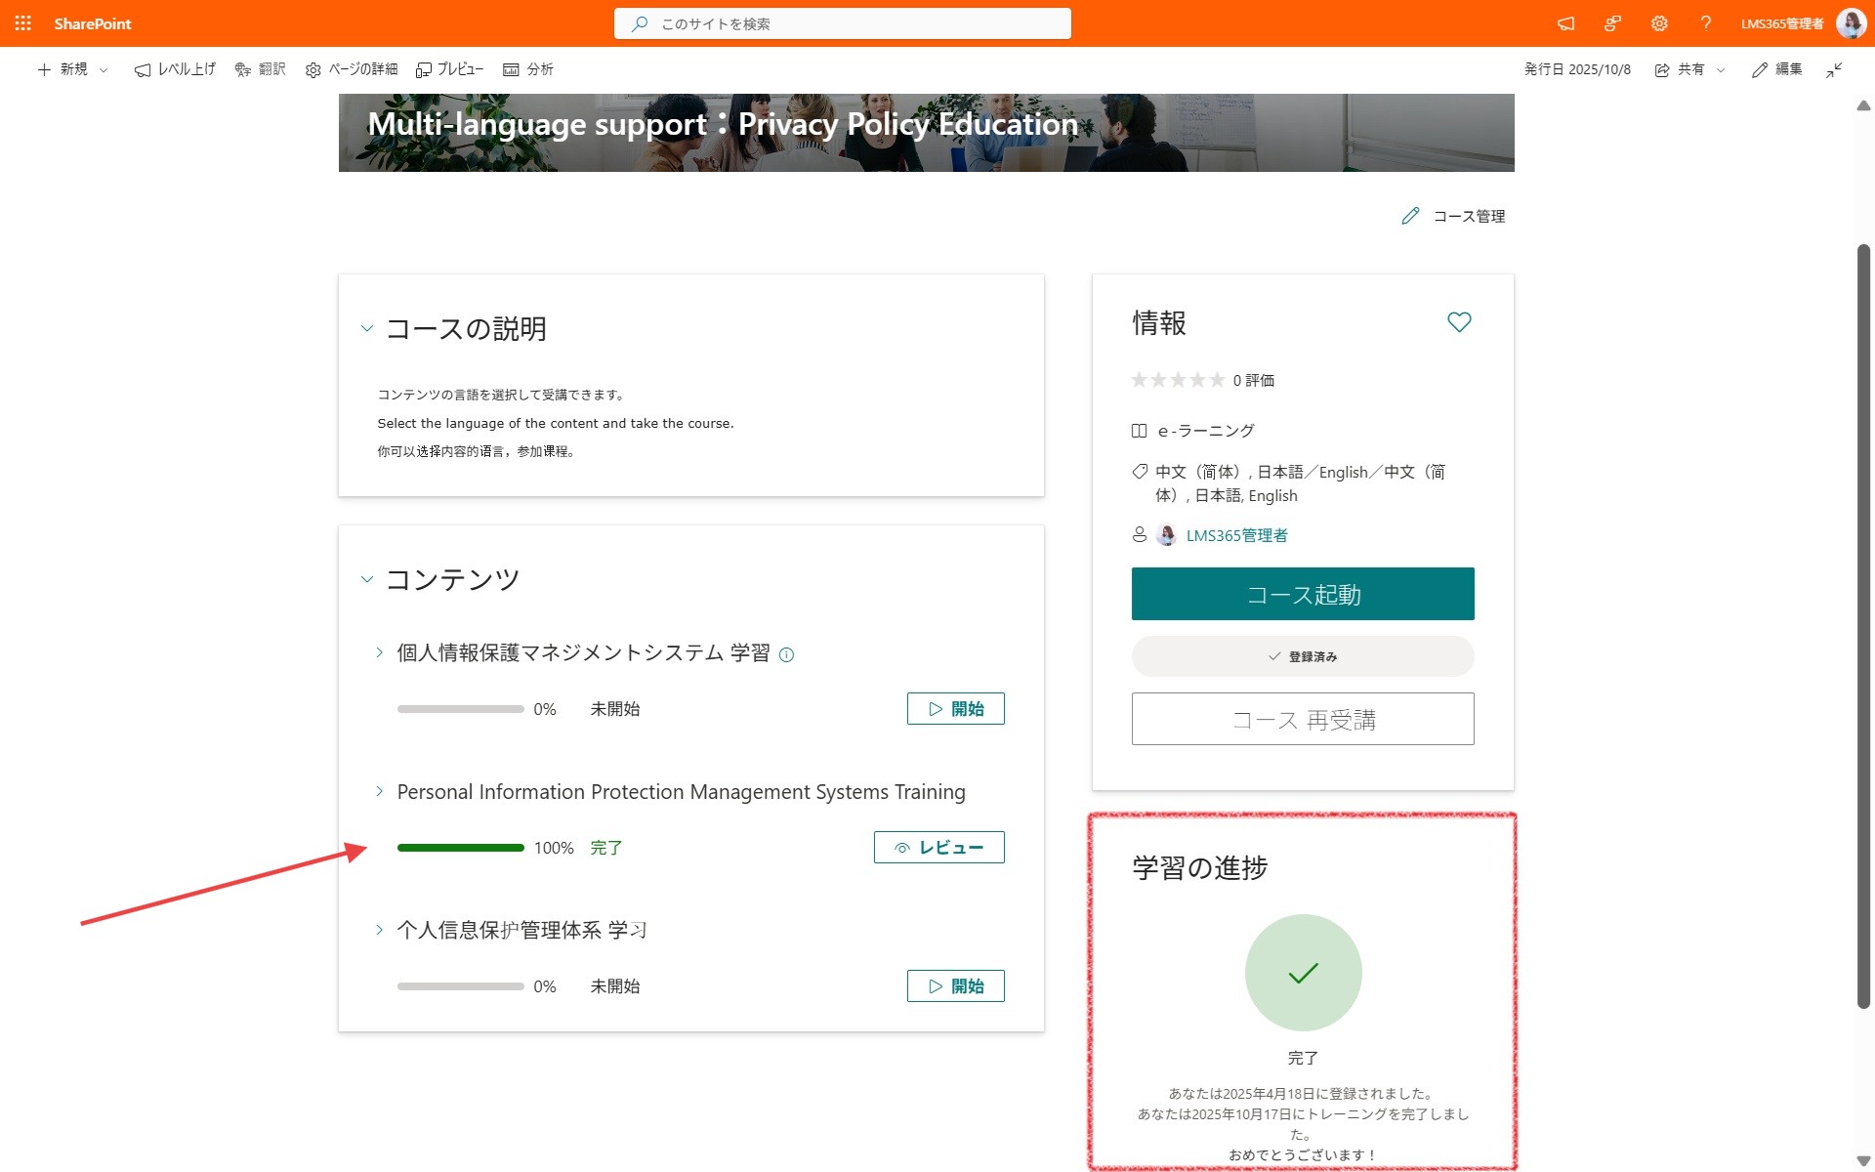This screenshot has width=1875, height=1172.
Task: Expand Personal Information Protection Management Systems Training item
Action: click(379, 791)
